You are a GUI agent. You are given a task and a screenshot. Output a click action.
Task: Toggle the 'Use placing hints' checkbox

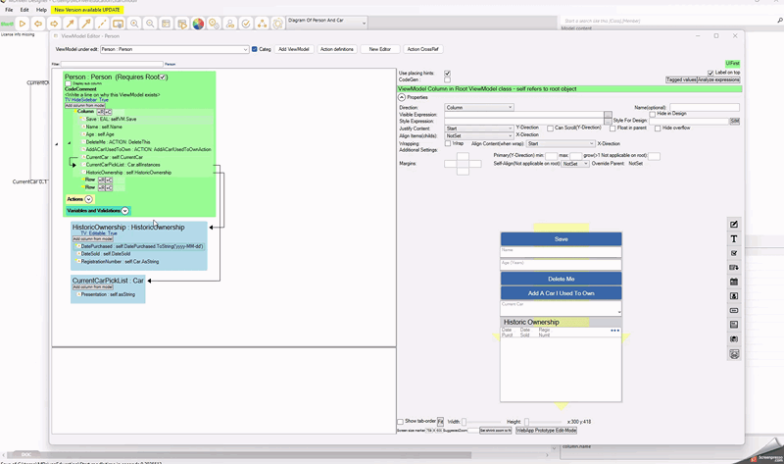click(x=448, y=74)
